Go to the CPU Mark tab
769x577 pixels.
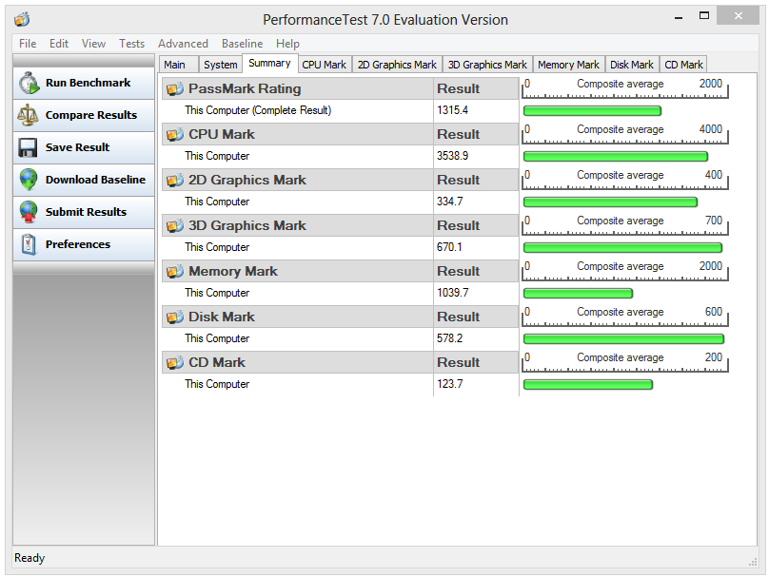325,65
